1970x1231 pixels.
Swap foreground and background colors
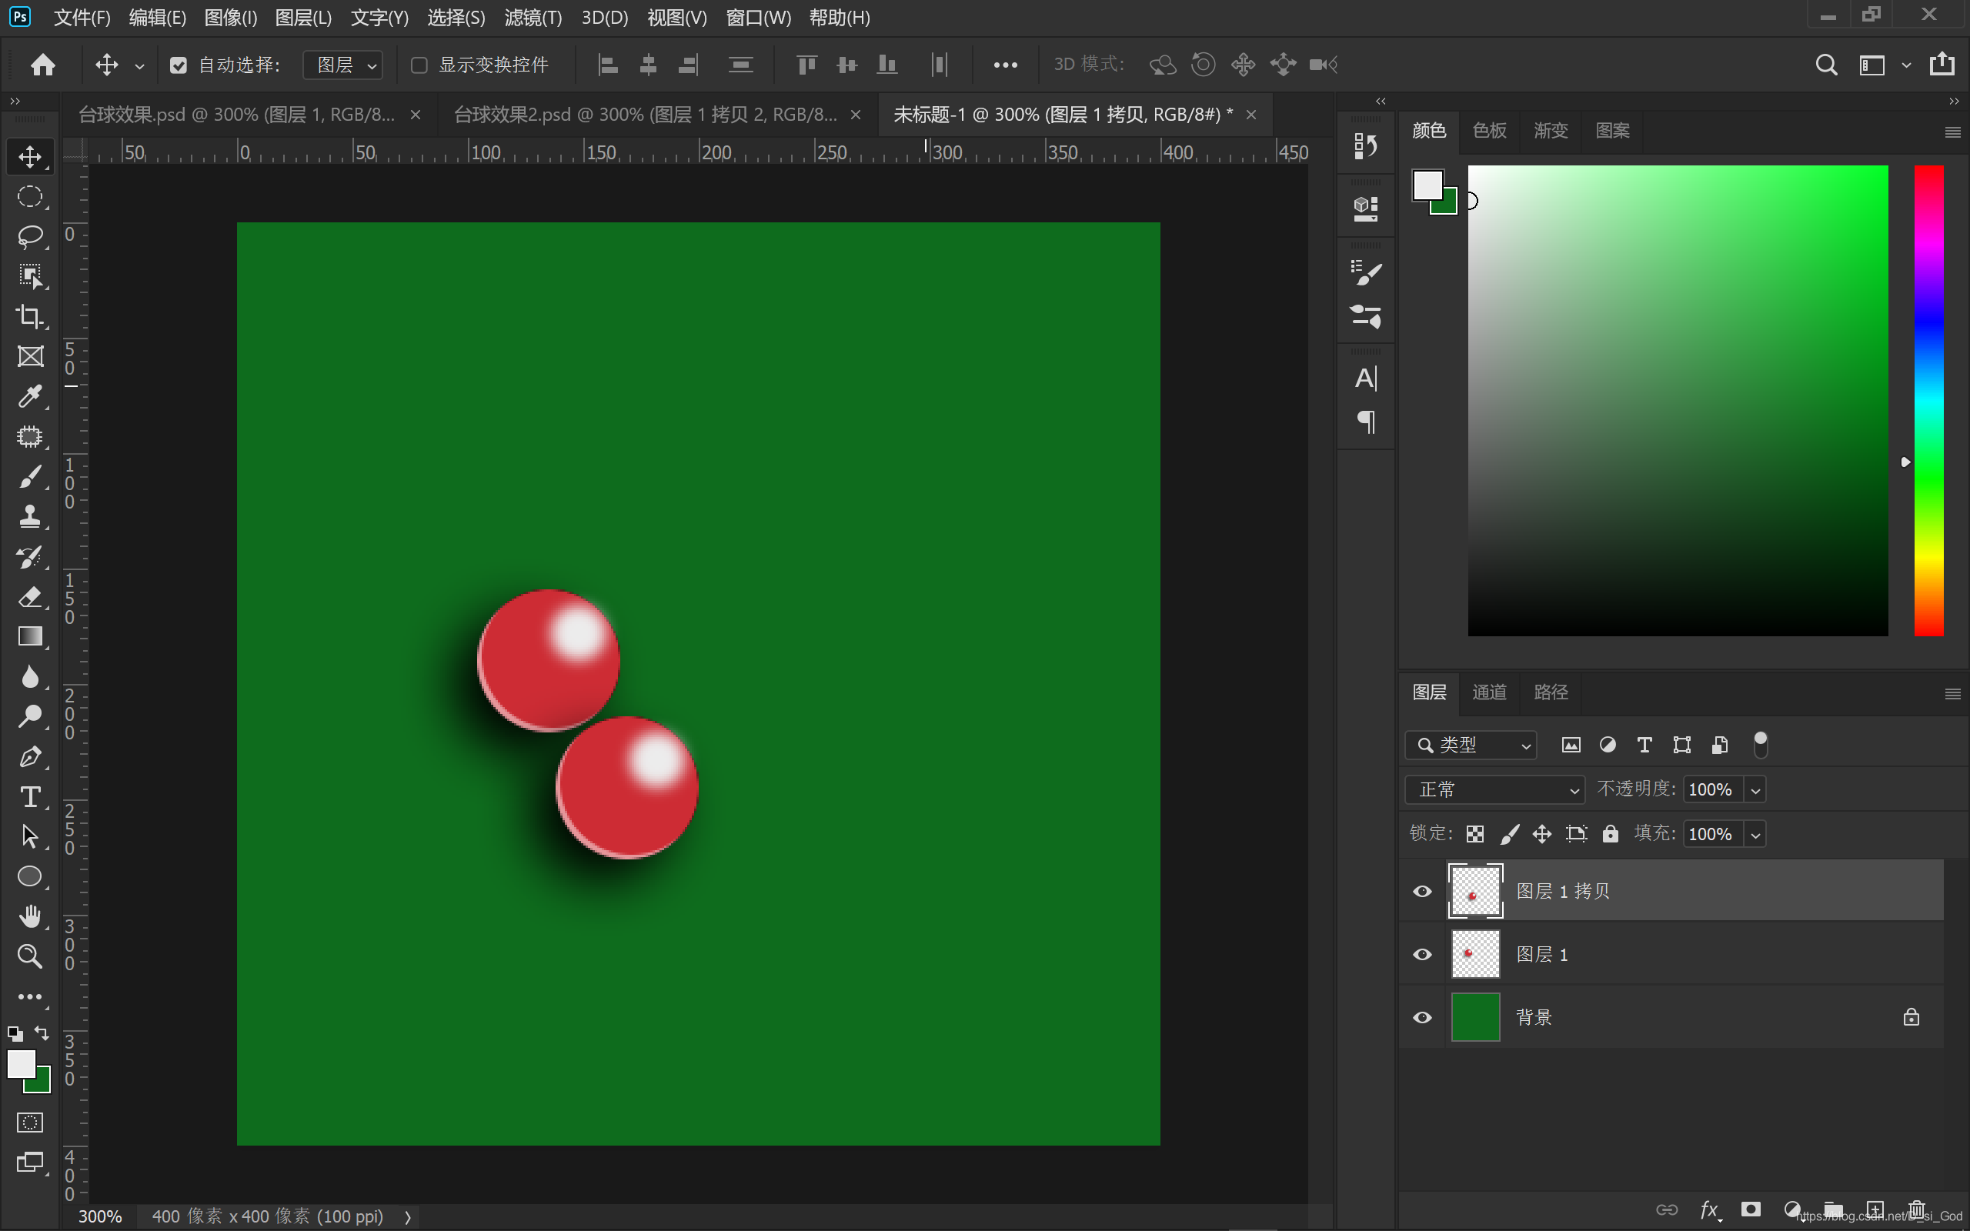[42, 1033]
